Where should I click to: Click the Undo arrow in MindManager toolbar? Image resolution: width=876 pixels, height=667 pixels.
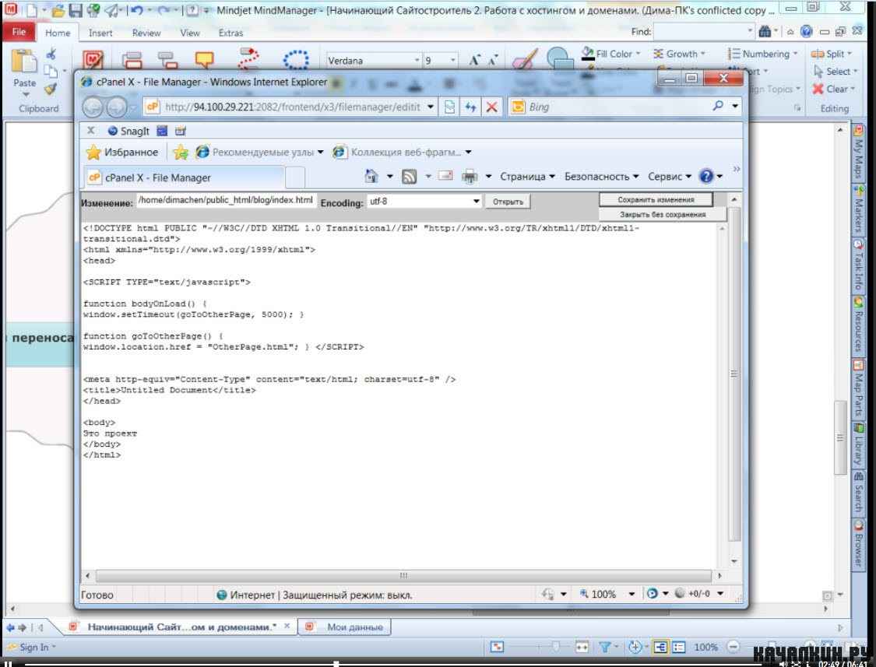(137, 11)
